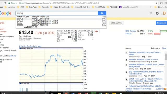Set chart range to 1m
This screenshot has width=167, height=94.
point(25,46)
